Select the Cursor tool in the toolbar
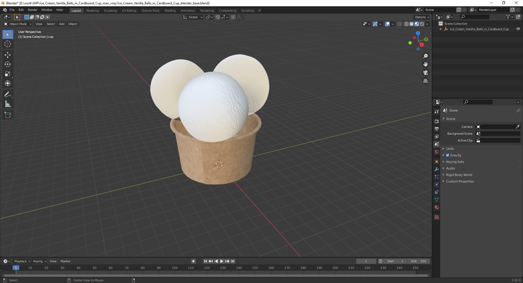523x283 pixels. click(x=8, y=44)
